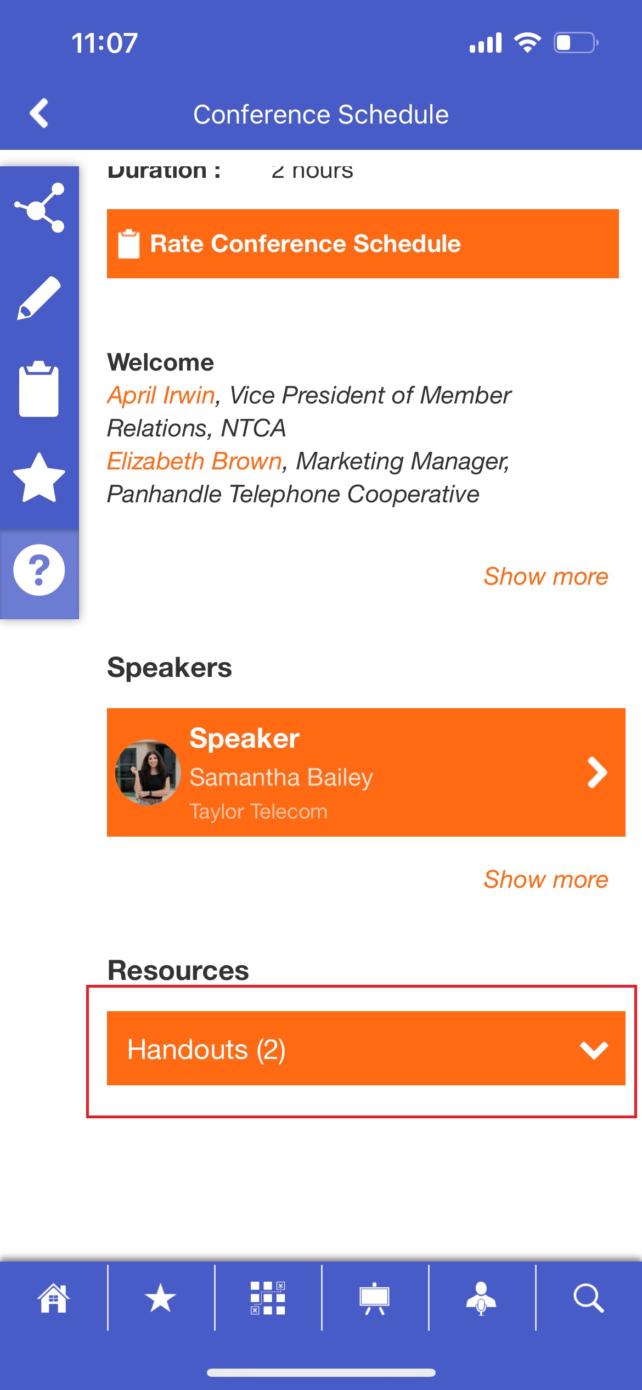Open favorites star in the bottom bar

click(x=160, y=1298)
